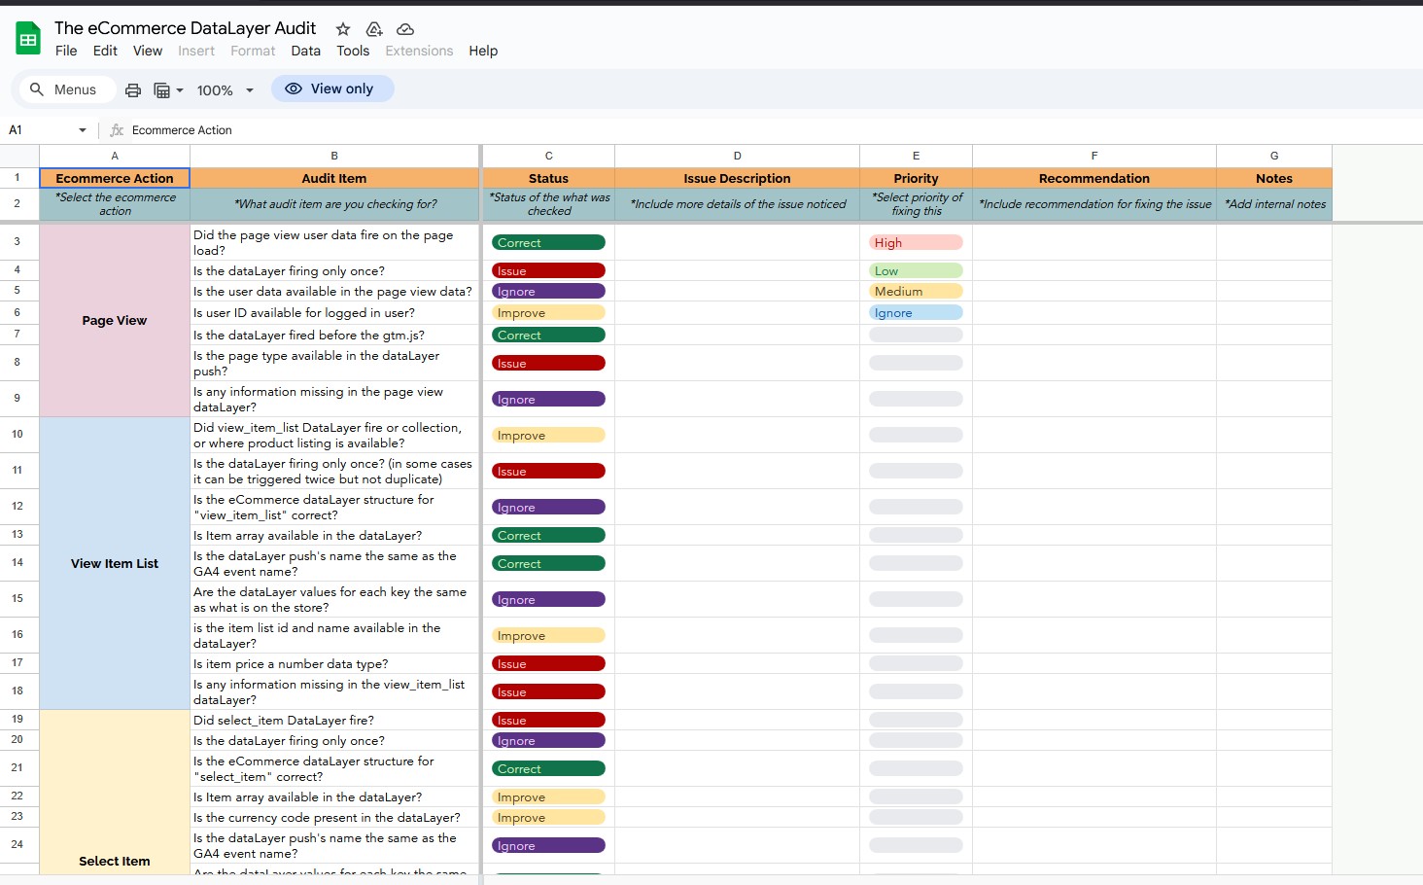
Task: Click the search magnifier in the Menus box
Action: 37,88
